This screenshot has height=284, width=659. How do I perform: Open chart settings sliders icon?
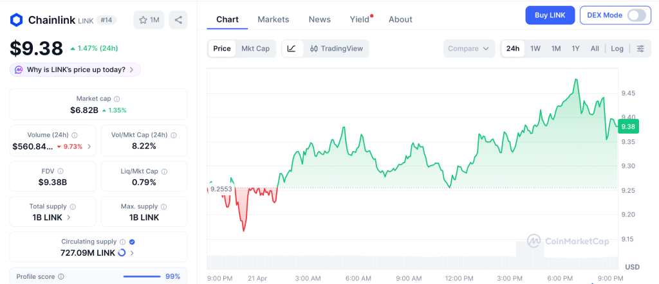[x=640, y=48]
